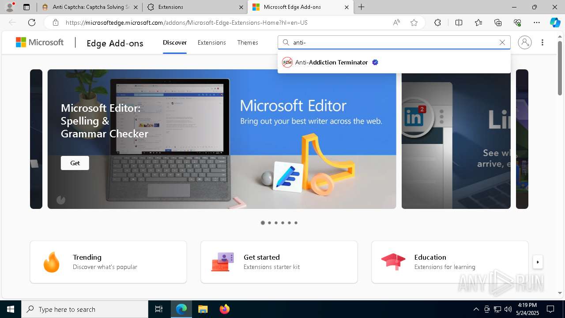The width and height of the screenshot is (565, 318).
Task: Reload the current page
Action: 32,23
